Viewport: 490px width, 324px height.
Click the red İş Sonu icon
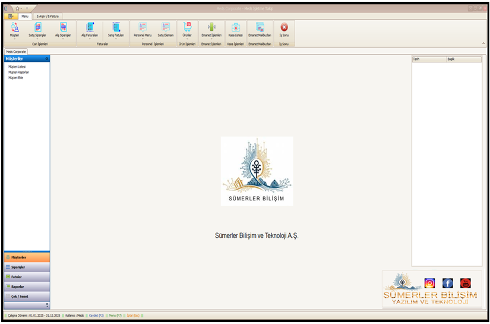pyautogui.click(x=284, y=27)
